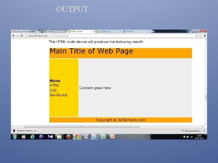Open the downloaded zip file in downloads bar
Screen dimensions: 218x163
[x=25, y=131]
